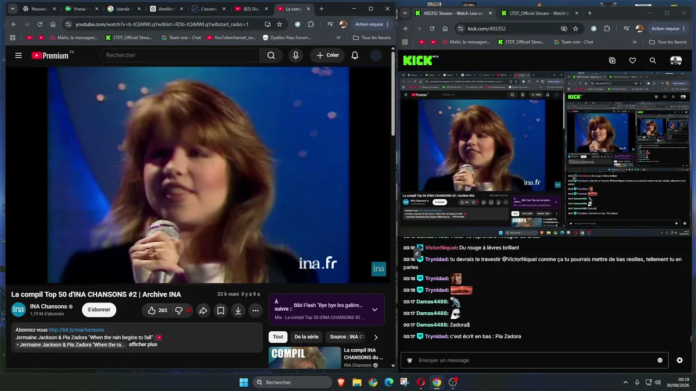Open the Kick profile avatar menu
The width and height of the screenshot is (696, 391).
(676, 61)
